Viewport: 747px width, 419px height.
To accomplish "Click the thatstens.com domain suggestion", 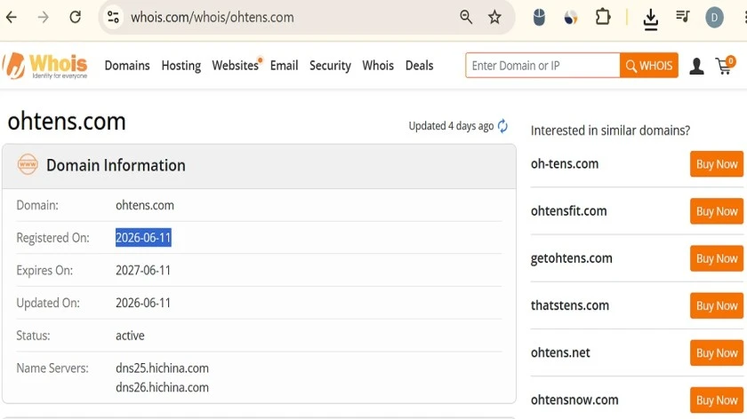I will pos(570,305).
